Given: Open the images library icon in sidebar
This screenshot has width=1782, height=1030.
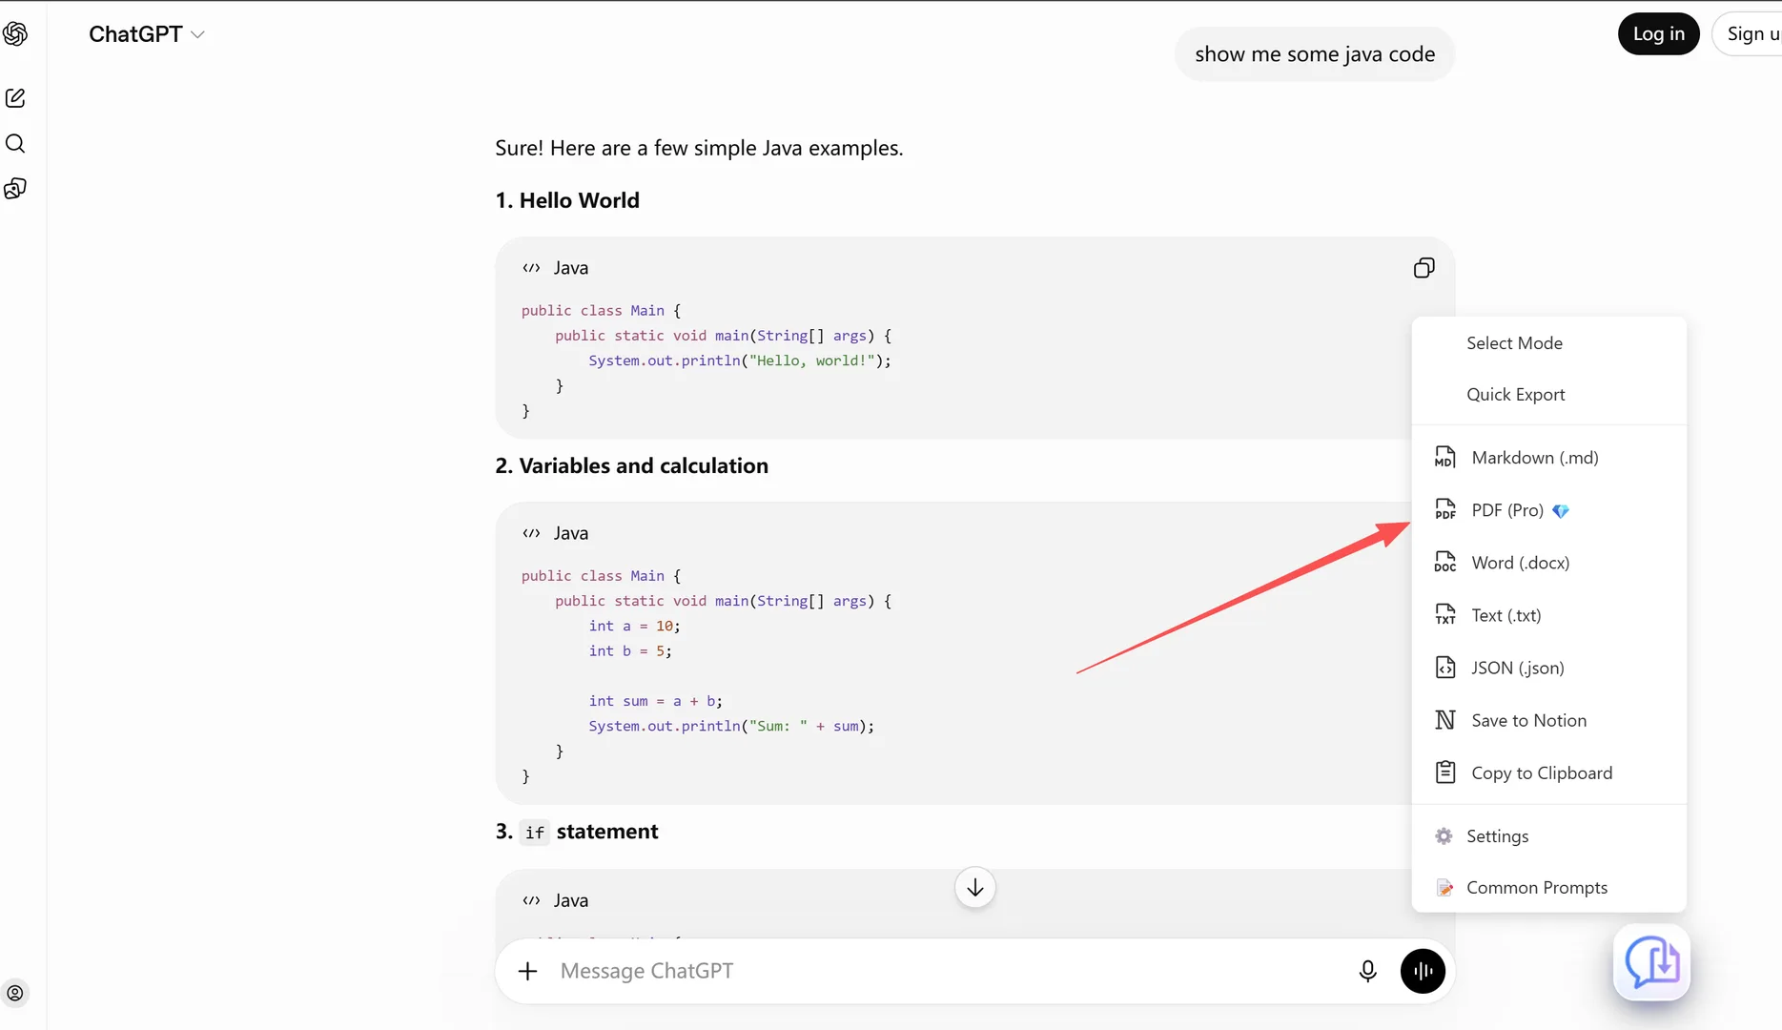Looking at the screenshot, I should pos(15,188).
